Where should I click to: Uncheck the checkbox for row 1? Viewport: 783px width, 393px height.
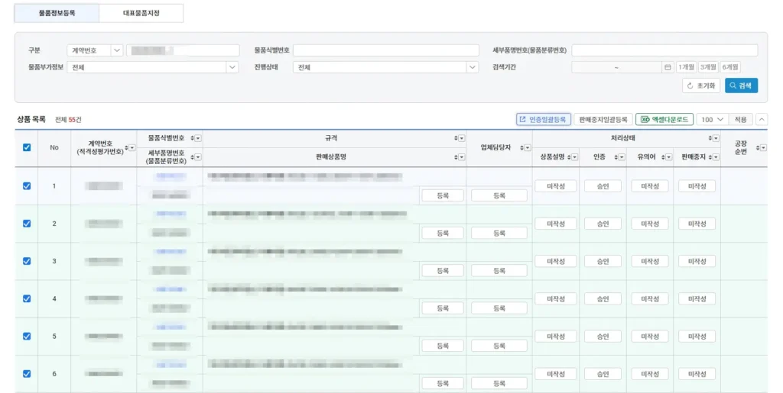point(27,186)
